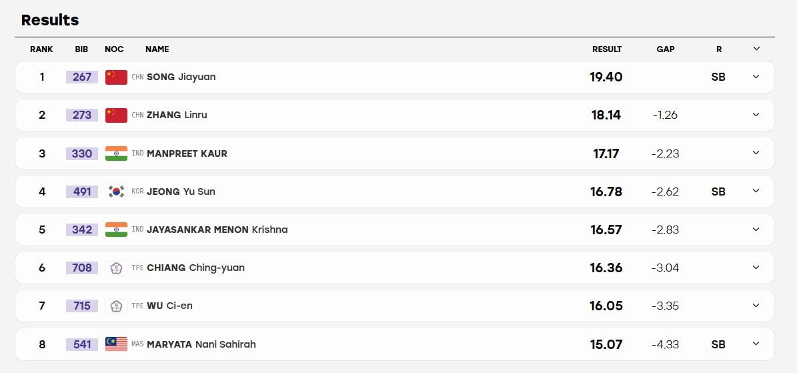Viewport: 797px width, 373px height.
Task: Click Chinese Taipei emblem beside WU Ci-en
Action: 116,306
